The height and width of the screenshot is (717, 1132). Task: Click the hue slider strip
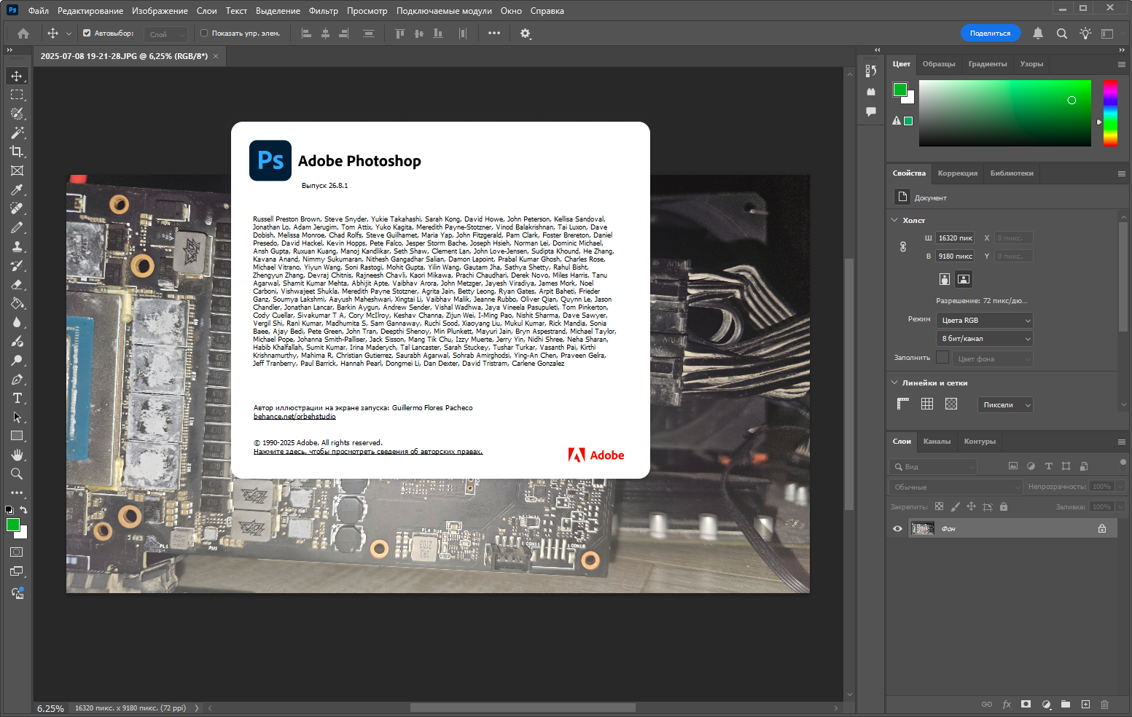pyautogui.click(x=1110, y=113)
